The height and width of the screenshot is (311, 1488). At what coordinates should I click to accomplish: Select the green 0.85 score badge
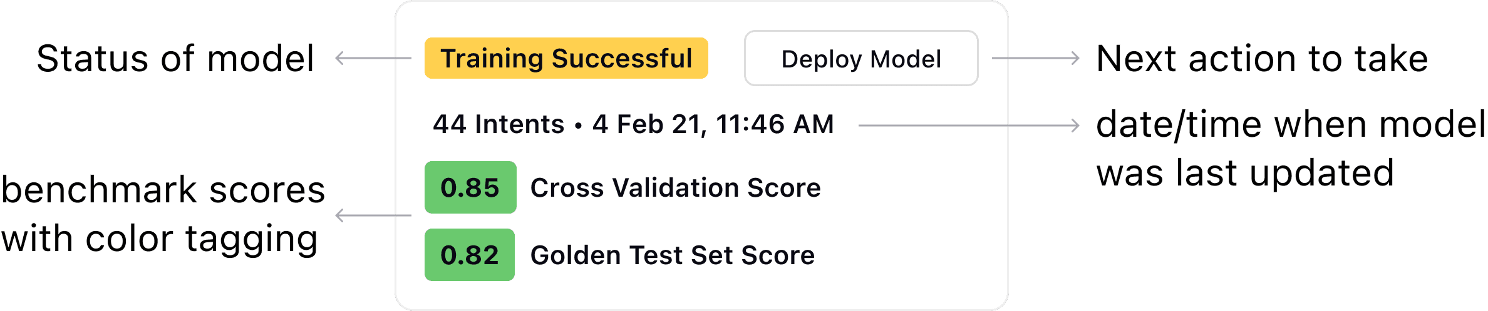point(470,187)
